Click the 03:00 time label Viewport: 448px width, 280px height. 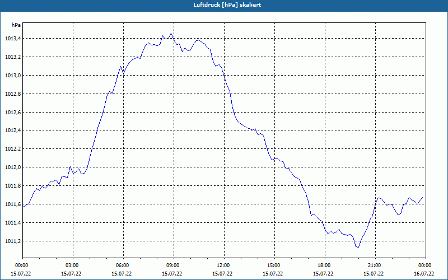(72, 265)
